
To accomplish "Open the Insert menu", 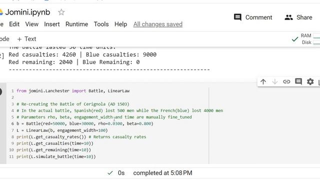I will (52, 24).
